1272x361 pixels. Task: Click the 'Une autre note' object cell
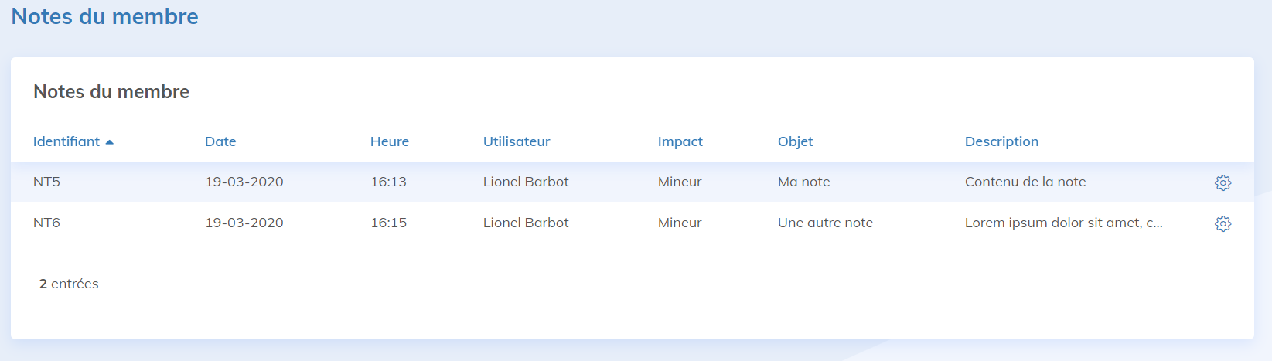[825, 223]
